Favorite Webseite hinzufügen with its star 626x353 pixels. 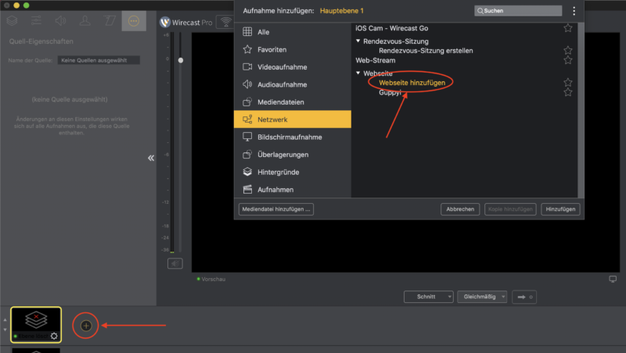pos(568,83)
